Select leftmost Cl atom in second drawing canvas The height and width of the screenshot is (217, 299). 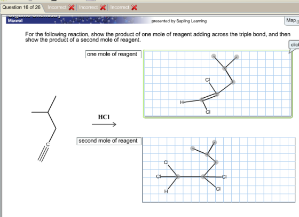coord(159,176)
